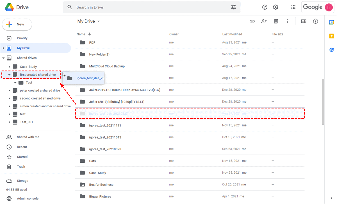
Task: Open Google Tasks side panel icon
Action: (331, 50)
